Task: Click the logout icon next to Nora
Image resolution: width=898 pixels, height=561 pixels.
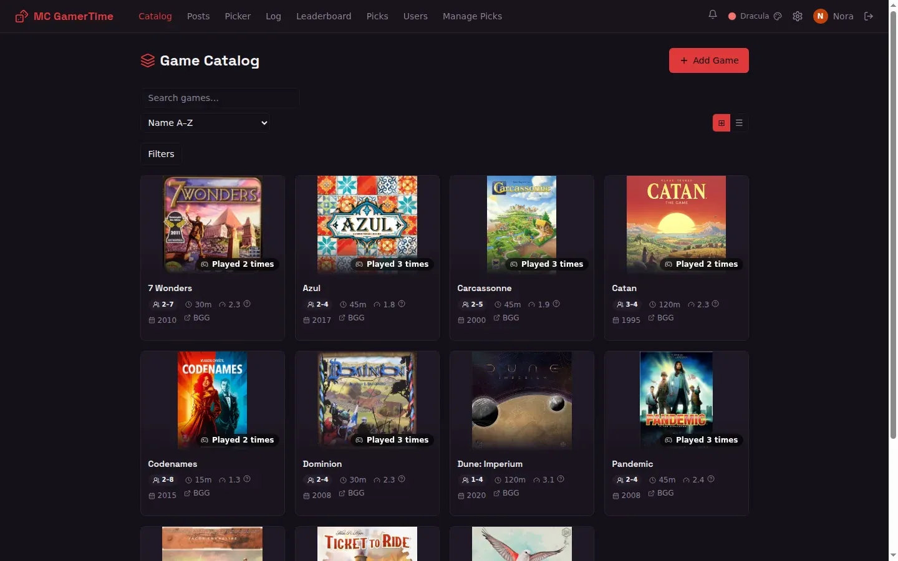Action: 869,16
